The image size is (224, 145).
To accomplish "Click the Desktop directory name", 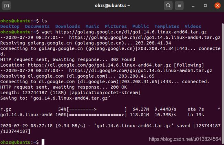I will click(10, 26).
